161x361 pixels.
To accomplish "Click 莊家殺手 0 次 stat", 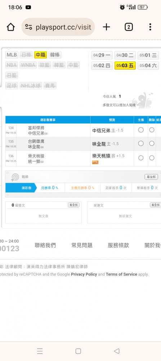I will click(x=116, y=188).
